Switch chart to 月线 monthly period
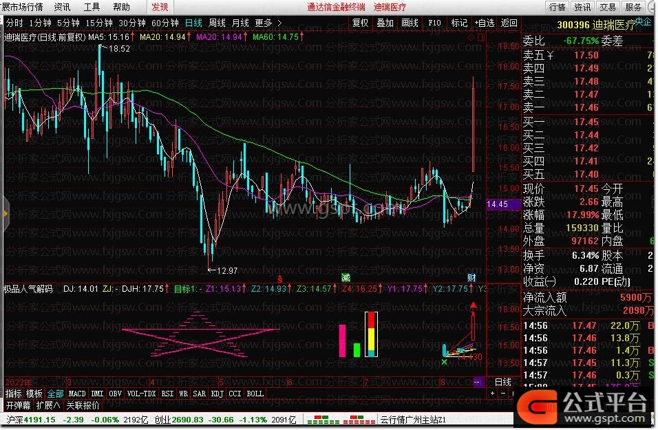 [240, 23]
